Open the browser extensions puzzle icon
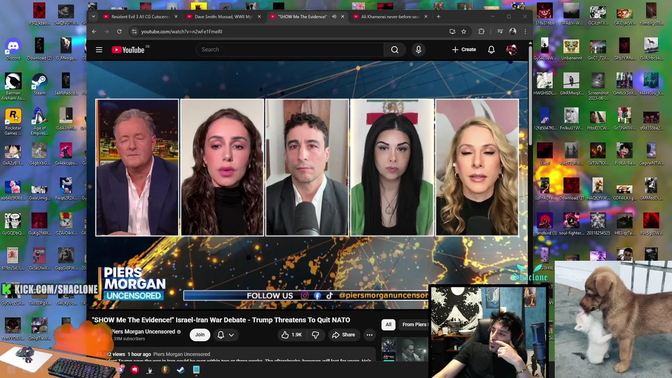The height and width of the screenshot is (378, 672). pos(481,31)
